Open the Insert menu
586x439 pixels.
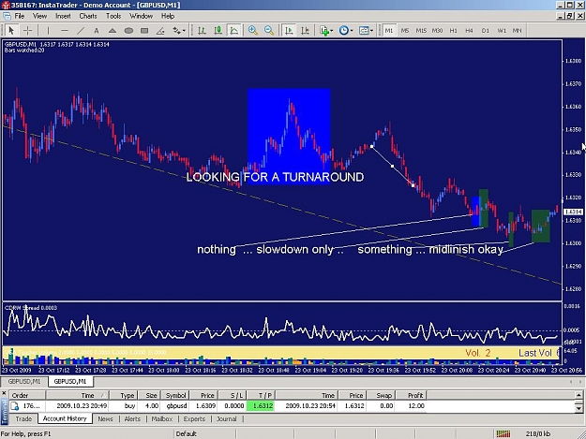tap(63, 16)
